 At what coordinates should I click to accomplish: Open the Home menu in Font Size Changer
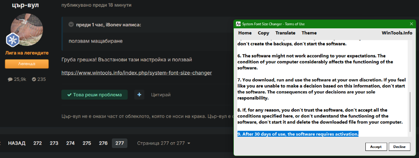tap(245, 33)
